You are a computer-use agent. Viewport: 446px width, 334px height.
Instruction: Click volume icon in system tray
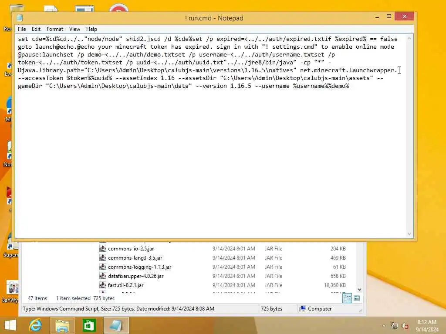tap(405, 326)
